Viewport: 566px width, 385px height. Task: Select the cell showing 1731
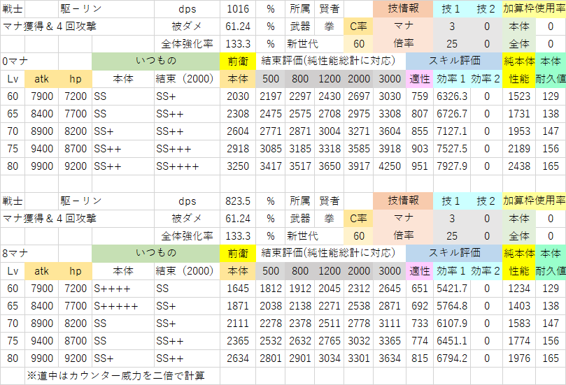coord(518,114)
